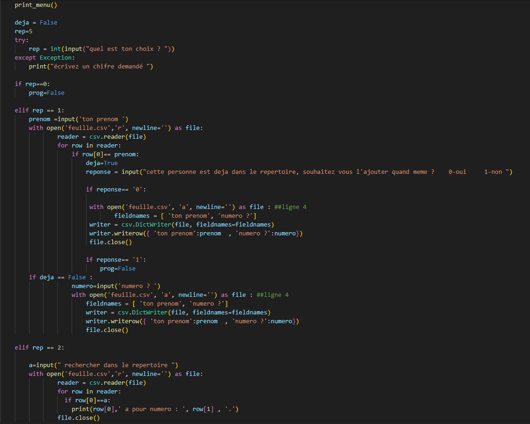
Task: Click the 'if rep==0:' condition
Action: click(32, 84)
